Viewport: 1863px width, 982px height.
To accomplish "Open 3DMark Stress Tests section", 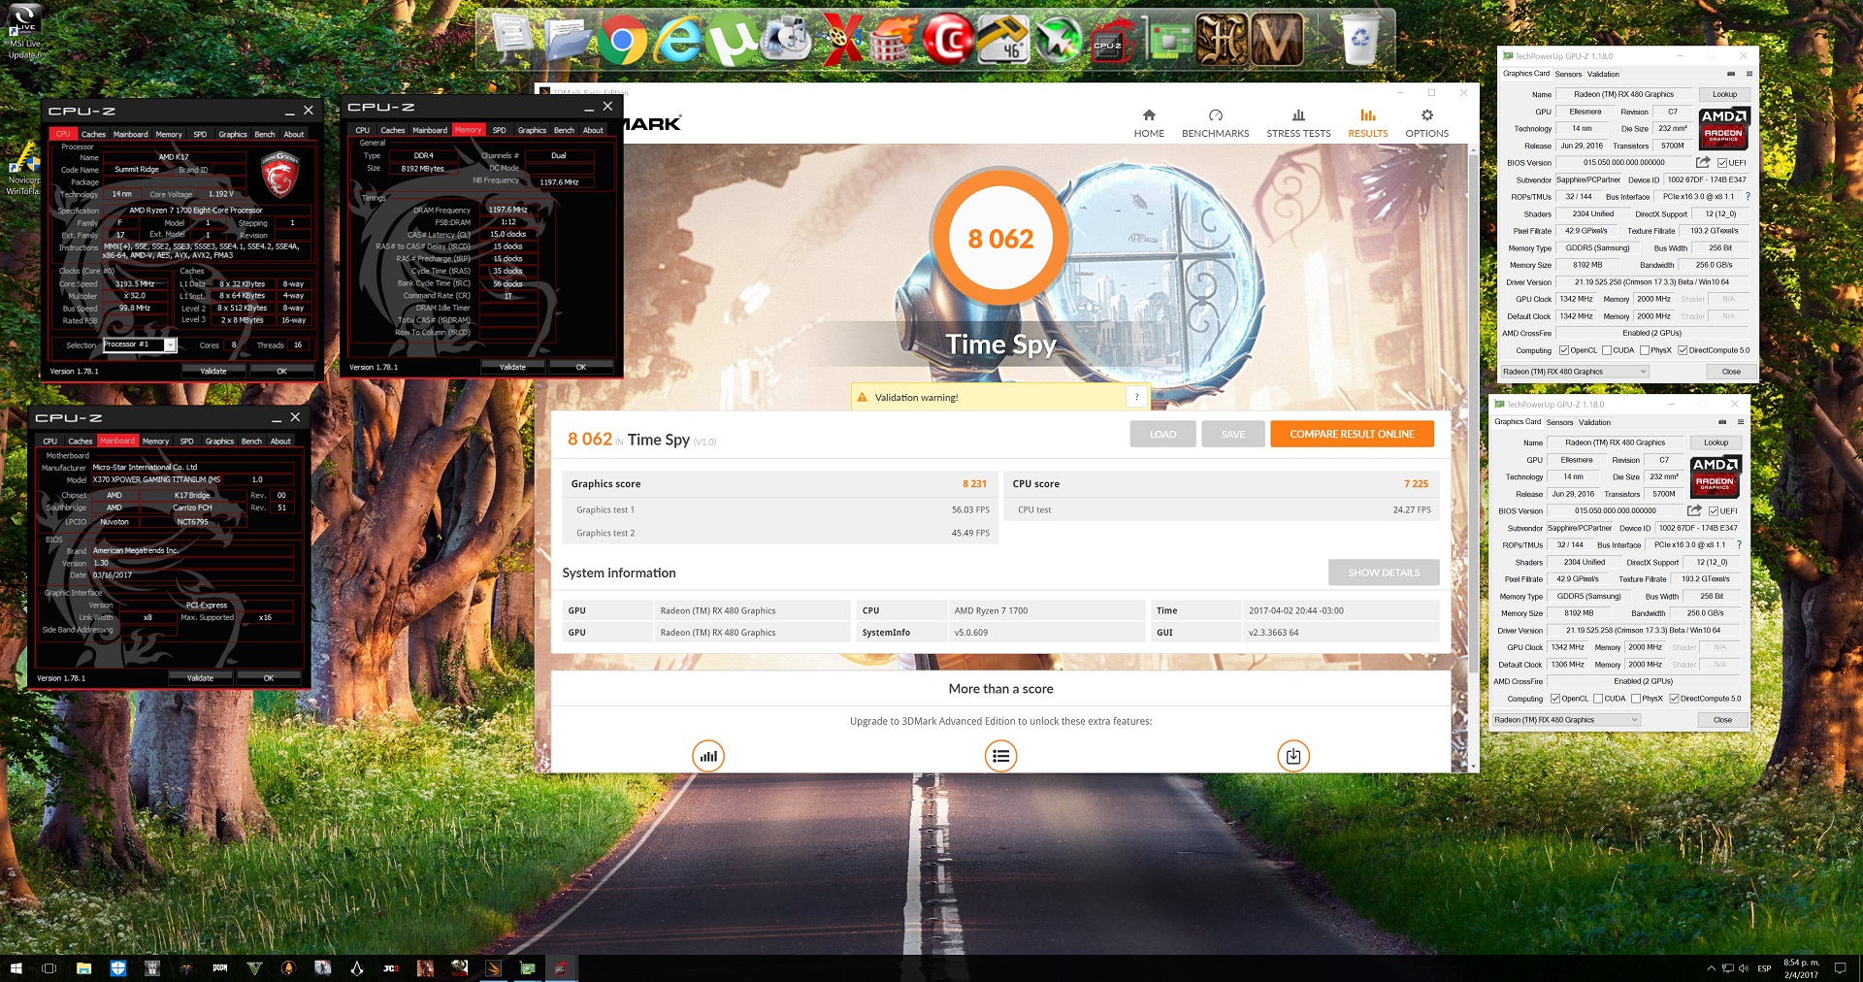I will coord(1298,123).
